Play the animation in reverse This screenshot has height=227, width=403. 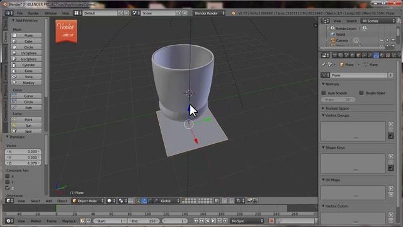tap(207, 221)
